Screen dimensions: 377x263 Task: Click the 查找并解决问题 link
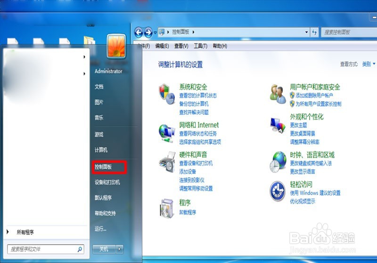[x=194, y=112]
